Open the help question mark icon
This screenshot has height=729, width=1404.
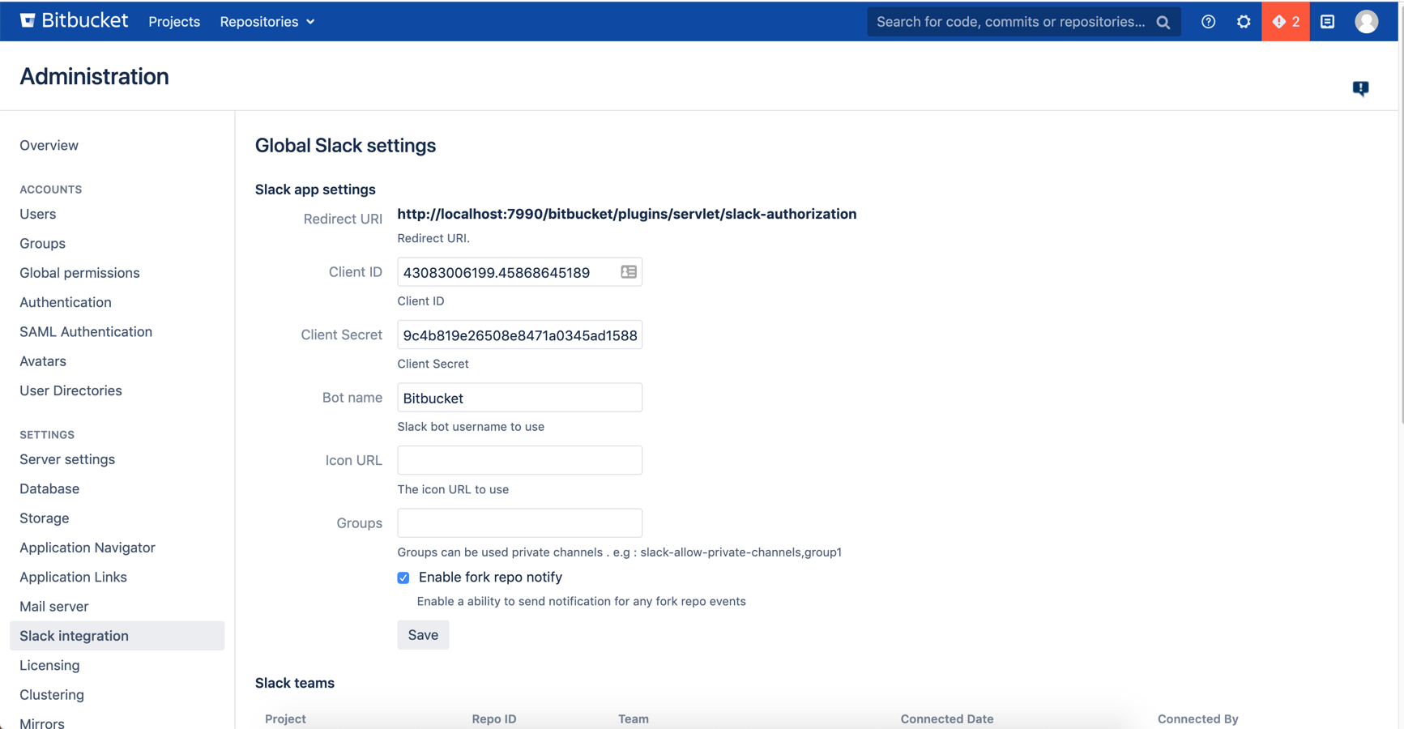pos(1208,22)
